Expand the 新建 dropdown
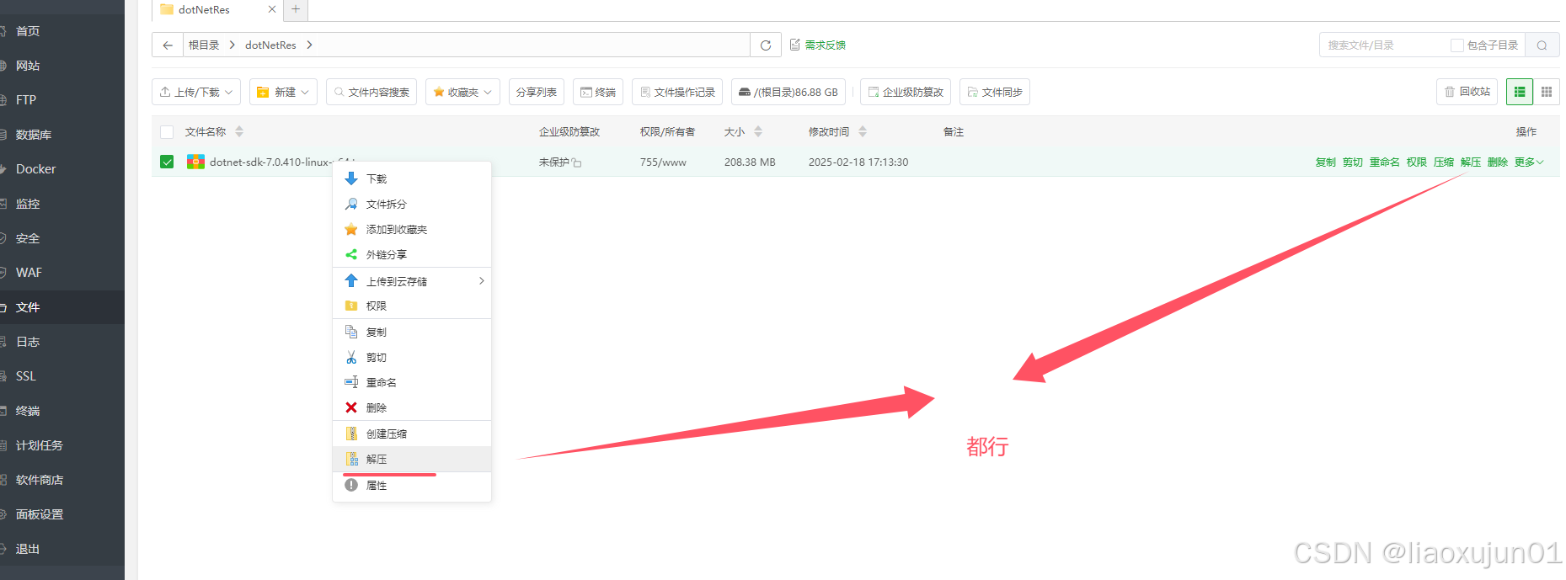Image resolution: width=1566 pixels, height=580 pixels. click(x=283, y=92)
